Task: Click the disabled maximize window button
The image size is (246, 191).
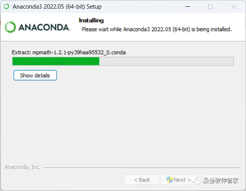Action: [x=211, y=7]
